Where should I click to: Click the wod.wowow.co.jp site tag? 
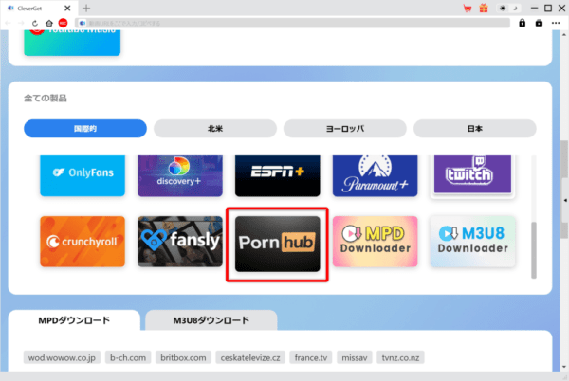click(62, 357)
